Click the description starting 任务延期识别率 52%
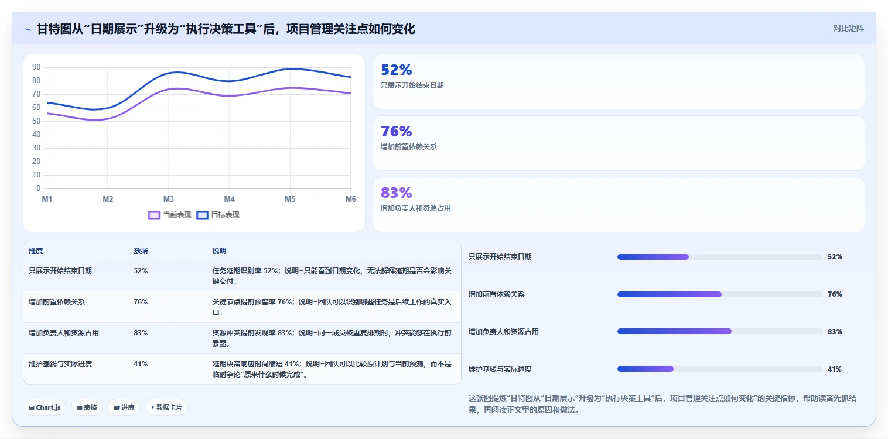888x439 pixels. [x=332, y=276]
